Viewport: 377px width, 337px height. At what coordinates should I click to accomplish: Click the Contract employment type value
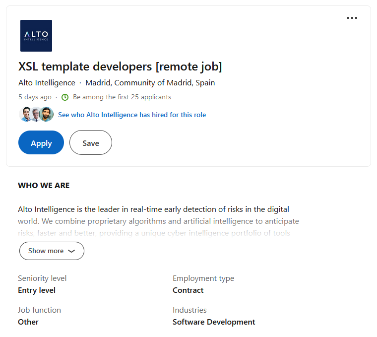pos(188,290)
